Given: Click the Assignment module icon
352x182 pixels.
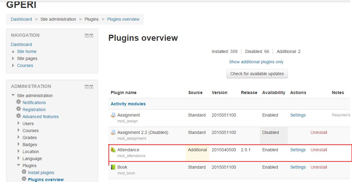Looking at the screenshot, I should pos(113,115).
